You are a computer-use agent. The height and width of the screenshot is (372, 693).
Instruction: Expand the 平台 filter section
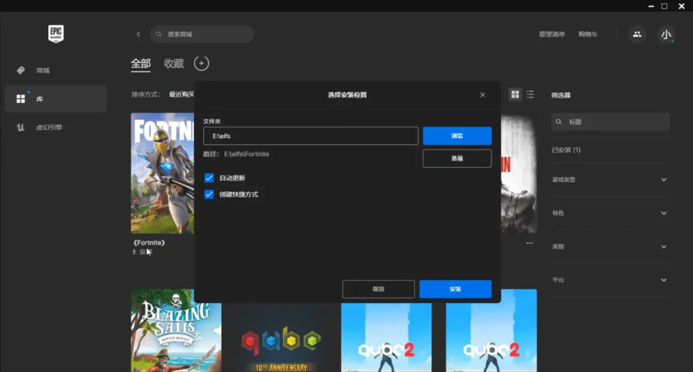(x=610, y=280)
